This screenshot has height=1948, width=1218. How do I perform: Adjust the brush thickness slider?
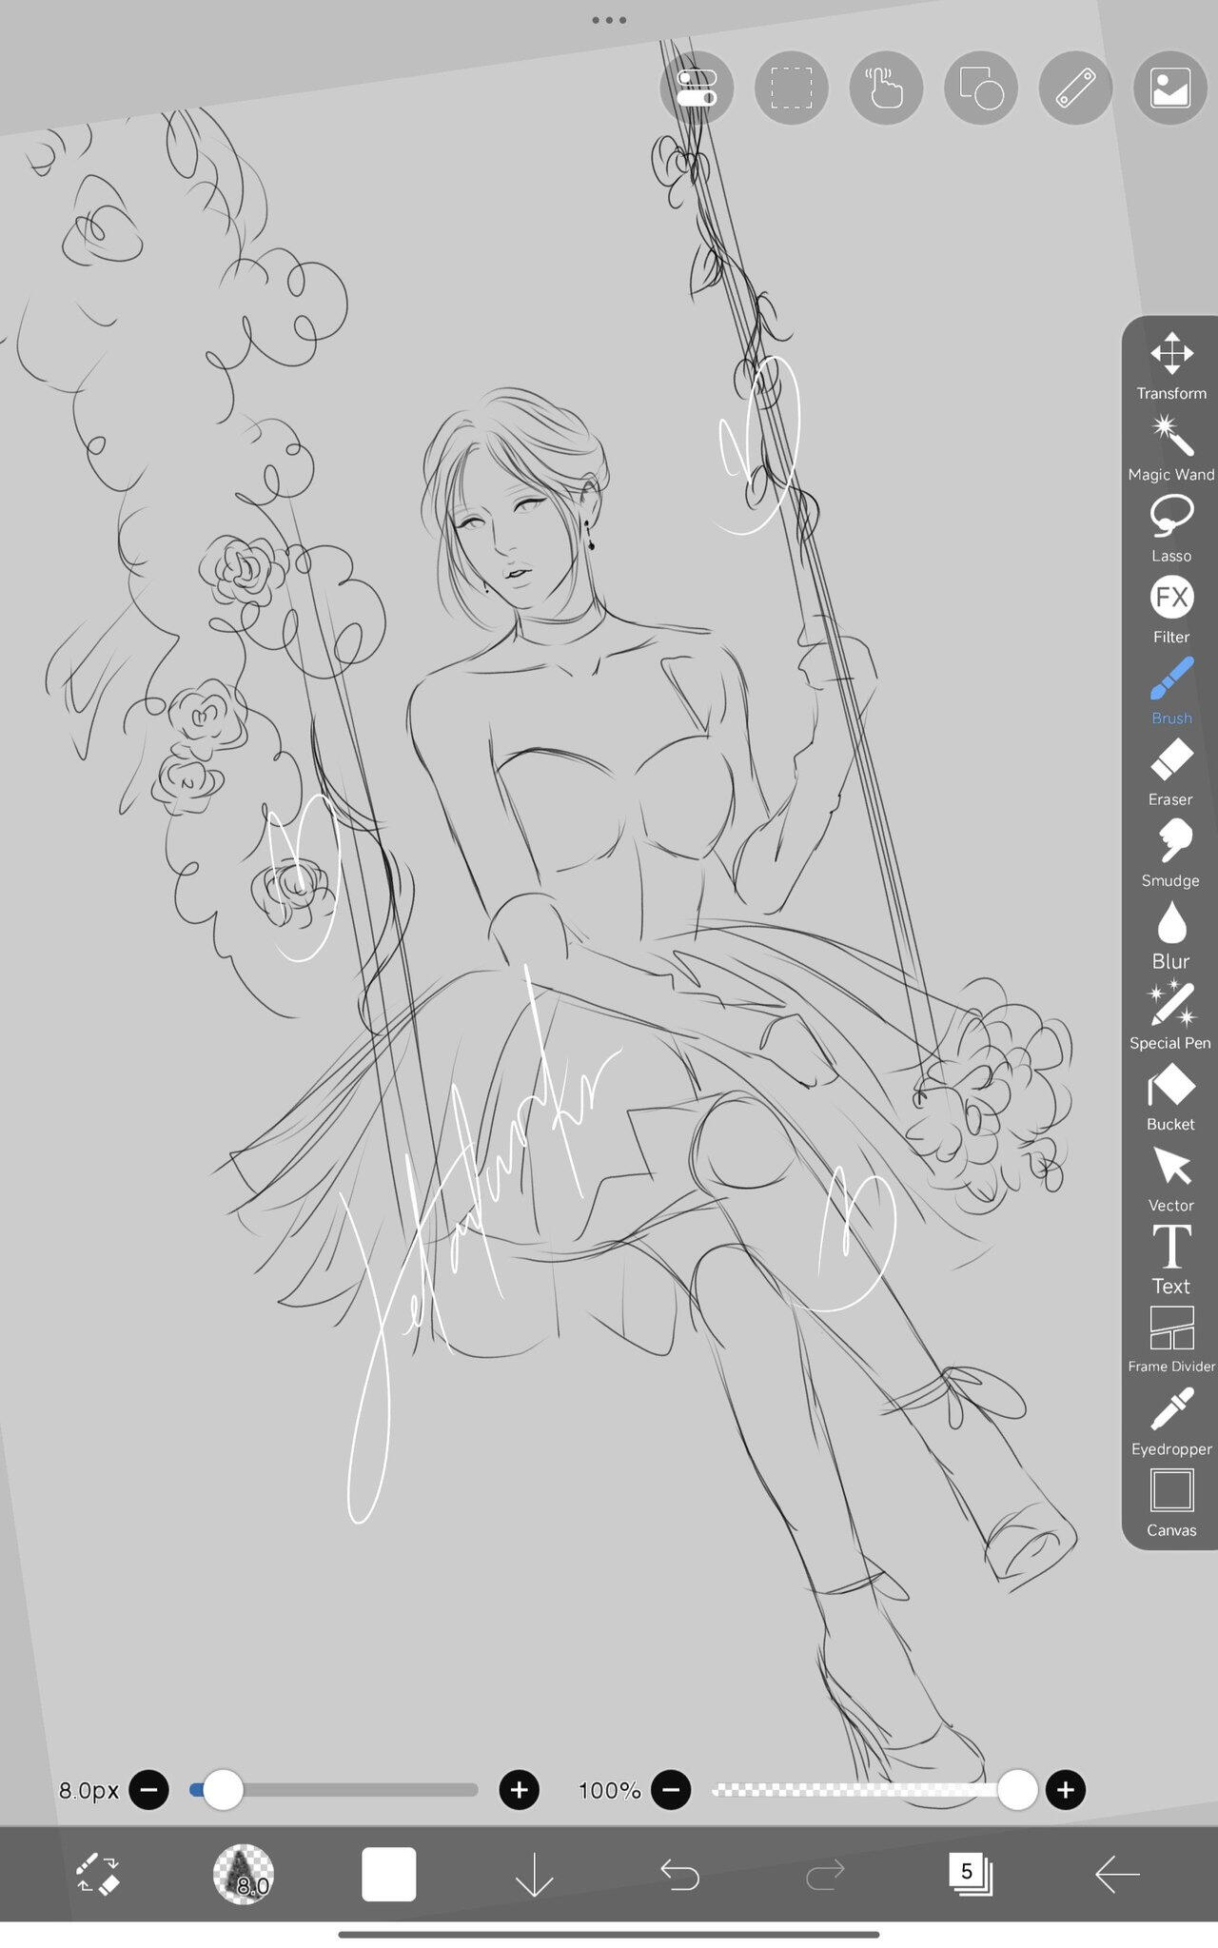click(334, 1790)
